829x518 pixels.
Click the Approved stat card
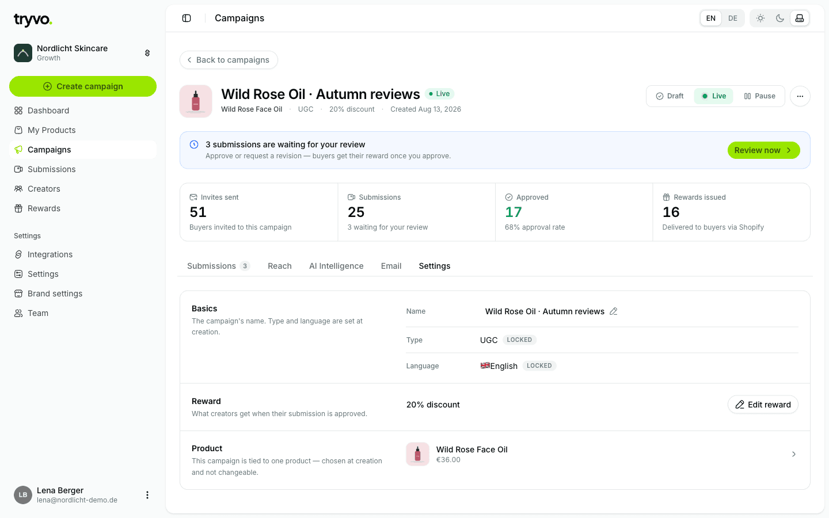574,212
